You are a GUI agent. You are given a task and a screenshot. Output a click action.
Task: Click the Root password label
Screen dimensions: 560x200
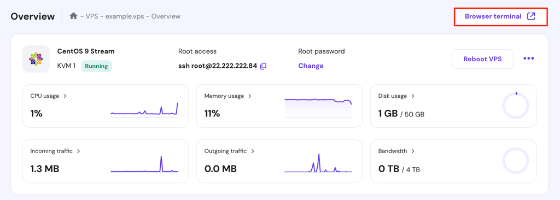coord(322,51)
